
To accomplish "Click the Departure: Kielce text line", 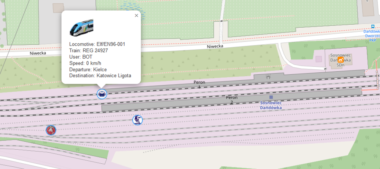I will pos(88,69).
